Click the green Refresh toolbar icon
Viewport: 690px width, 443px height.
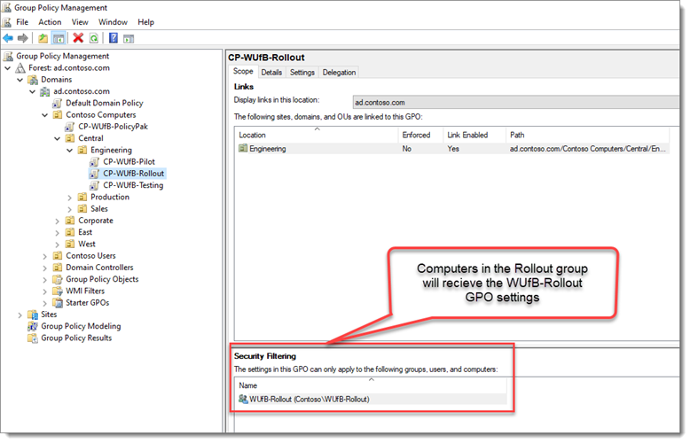(x=94, y=39)
